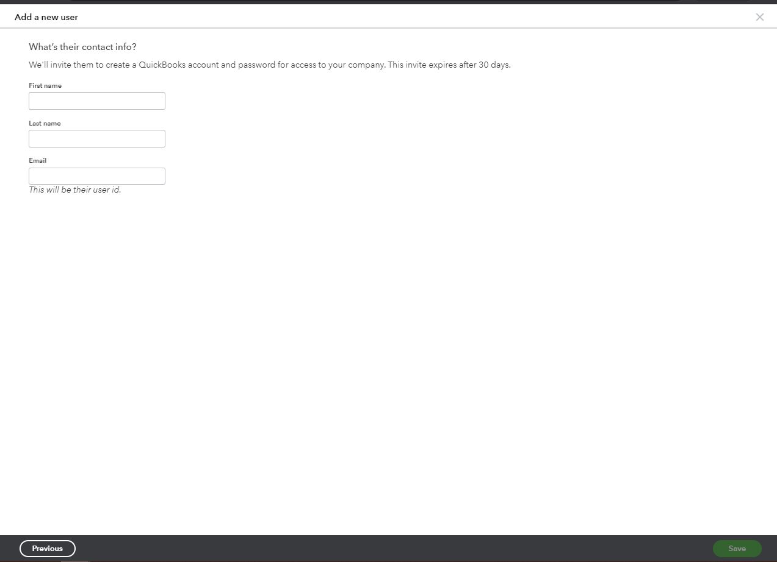This screenshot has height=562, width=777.
Task: Go back with the Previous button
Action: coord(48,549)
